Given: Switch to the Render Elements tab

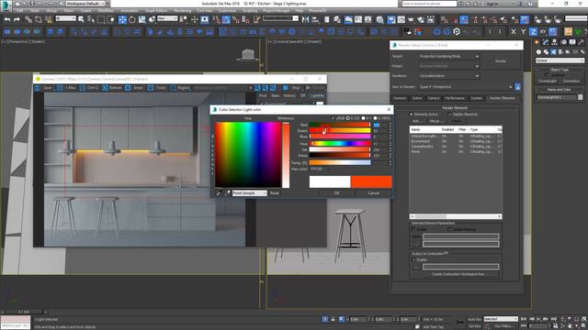Looking at the screenshot, I should (x=503, y=98).
